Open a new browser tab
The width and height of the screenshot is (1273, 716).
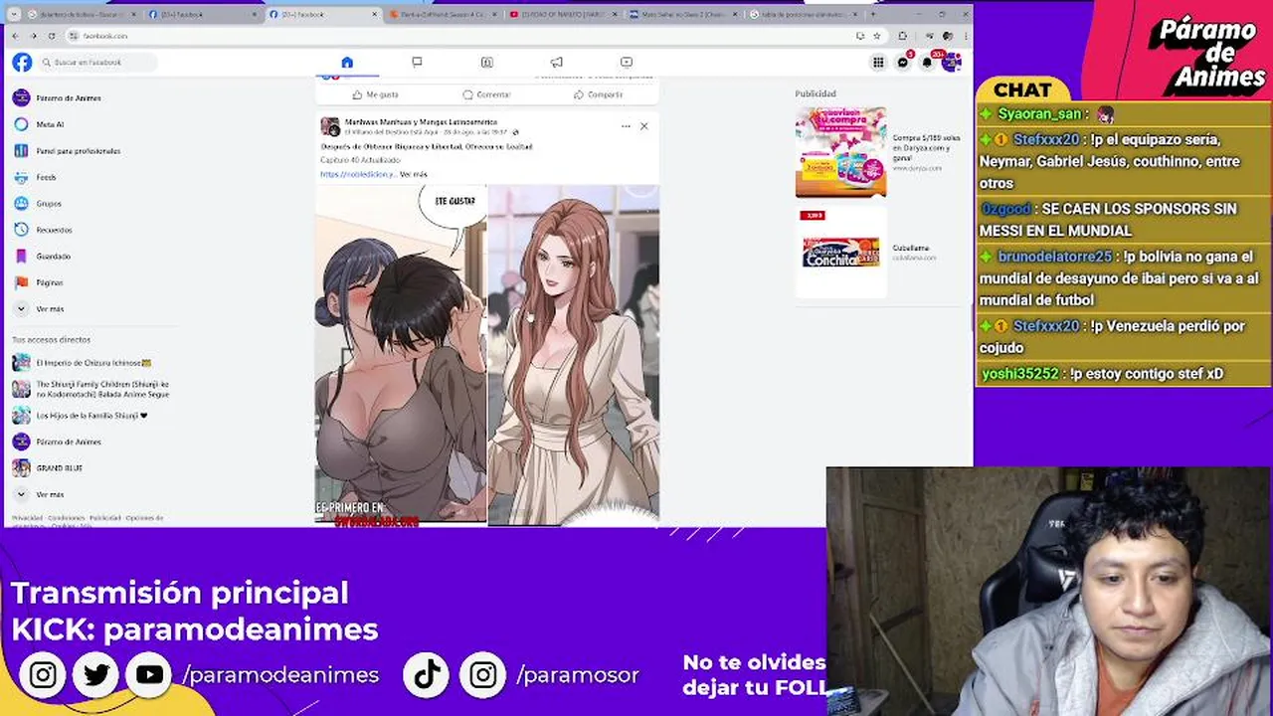tap(873, 14)
